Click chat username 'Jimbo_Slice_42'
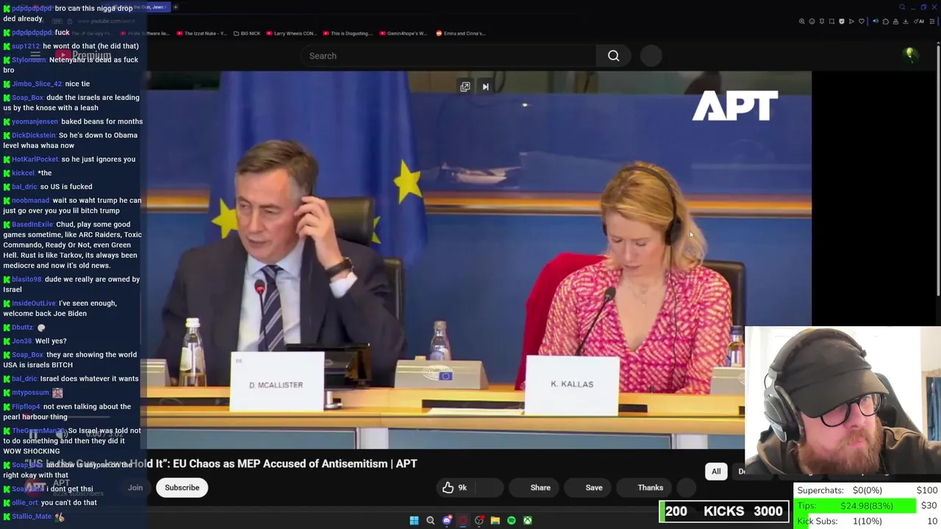 pos(37,84)
